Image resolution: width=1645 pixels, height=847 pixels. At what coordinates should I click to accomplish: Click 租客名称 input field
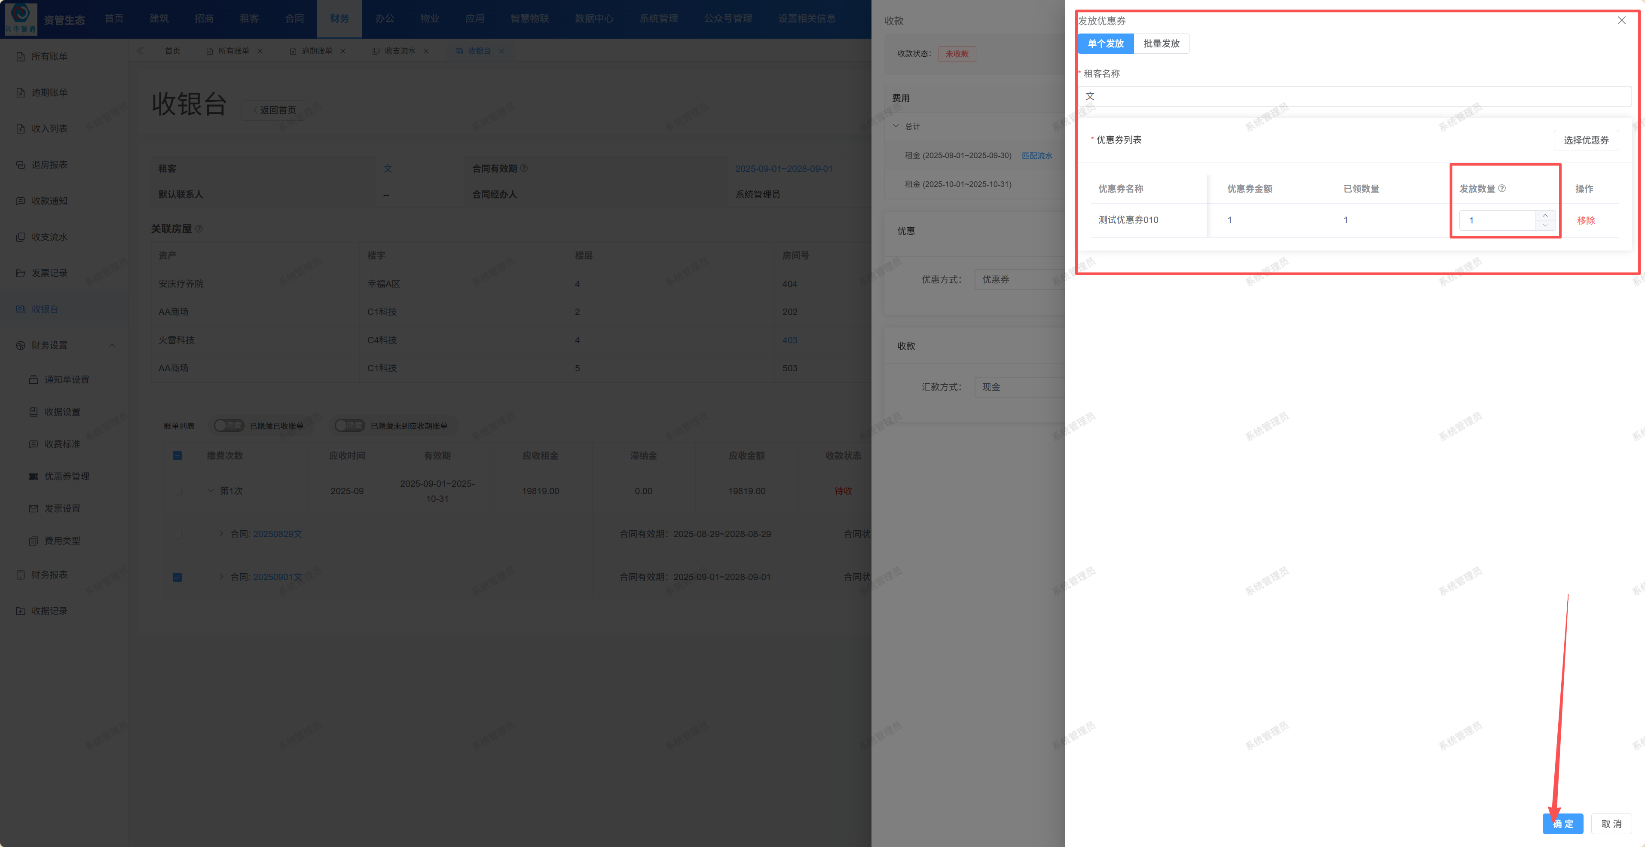click(1354, 96)
